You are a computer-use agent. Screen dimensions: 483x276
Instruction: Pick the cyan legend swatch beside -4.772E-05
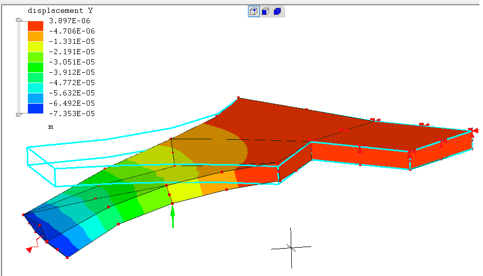point(36,88)
